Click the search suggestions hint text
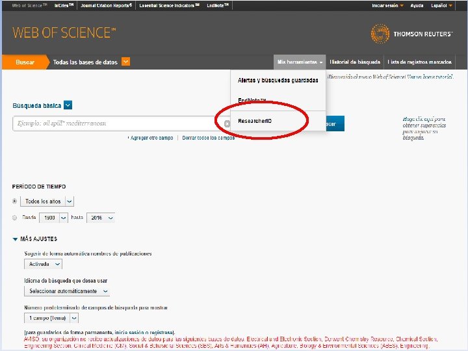 click(x=424, y=128)
